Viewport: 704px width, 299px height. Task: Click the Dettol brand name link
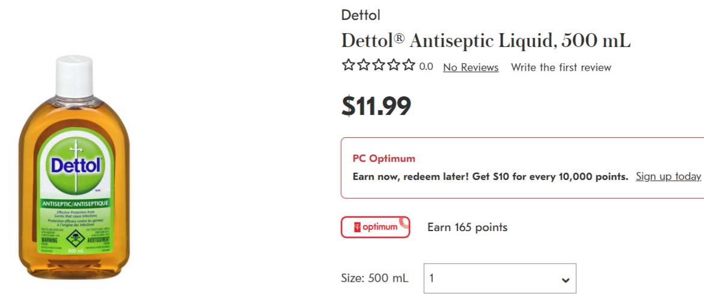pos(361,15)
